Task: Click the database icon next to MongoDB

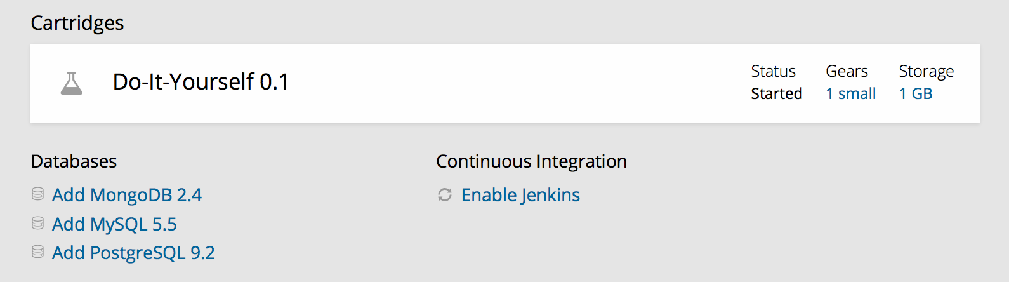Action: [x=38, y=194]
